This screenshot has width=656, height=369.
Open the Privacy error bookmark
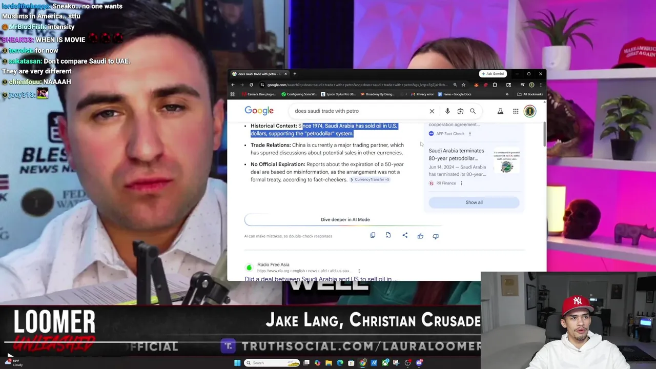point(422,94)
